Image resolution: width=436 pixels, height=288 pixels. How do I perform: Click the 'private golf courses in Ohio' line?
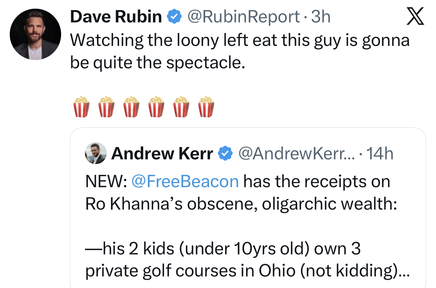(248, 271)
